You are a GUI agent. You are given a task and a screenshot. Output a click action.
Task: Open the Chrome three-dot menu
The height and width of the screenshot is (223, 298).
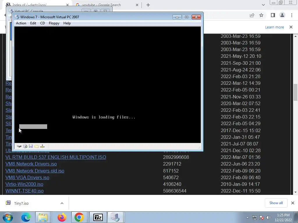292,15
